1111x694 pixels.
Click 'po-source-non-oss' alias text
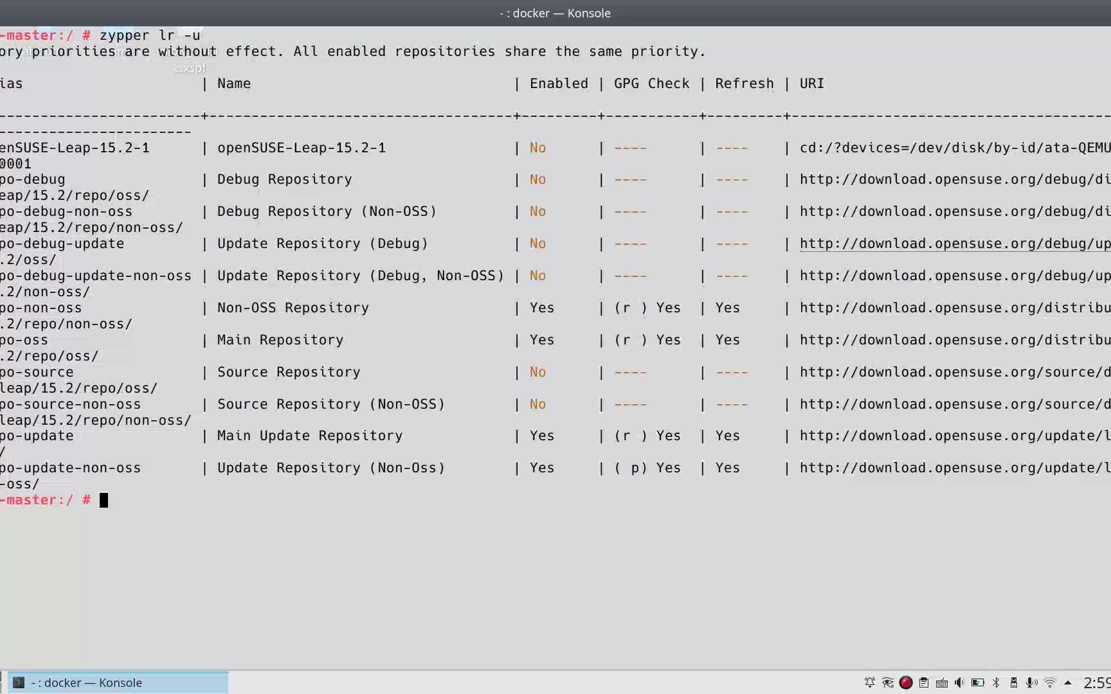click(x=70, y=404)
